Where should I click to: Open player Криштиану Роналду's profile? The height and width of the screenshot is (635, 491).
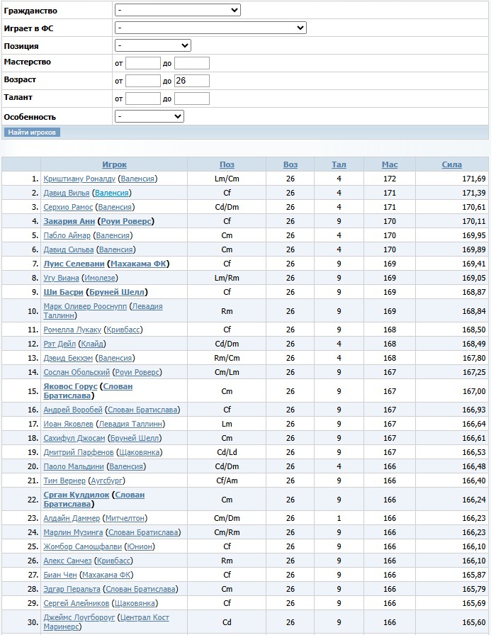tap(79, 179)
